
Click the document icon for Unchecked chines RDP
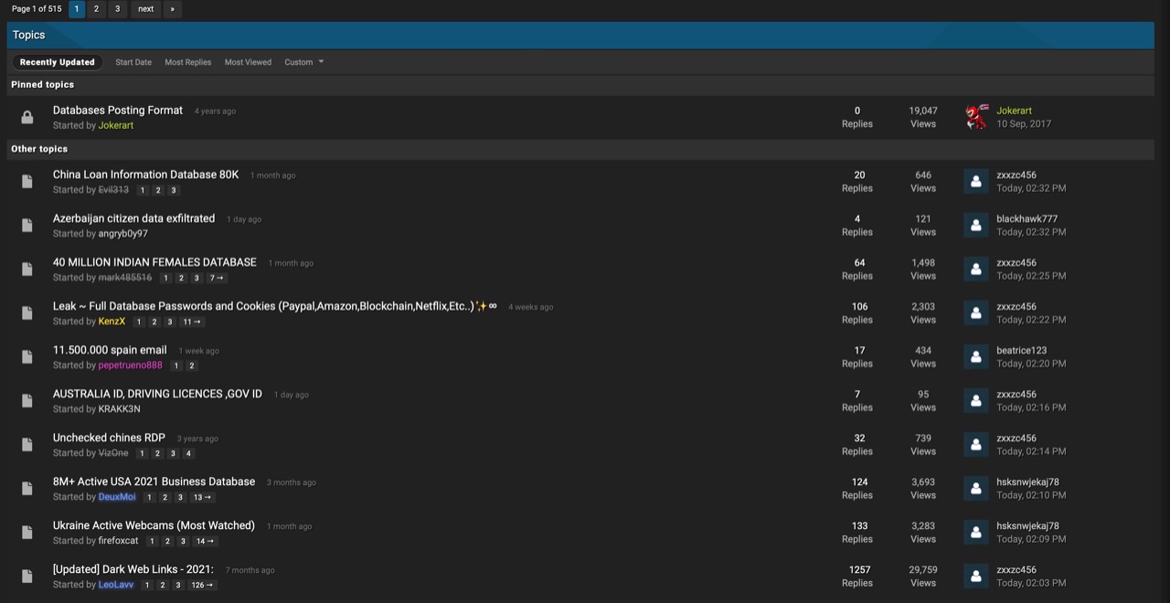(x=27, y=445)
